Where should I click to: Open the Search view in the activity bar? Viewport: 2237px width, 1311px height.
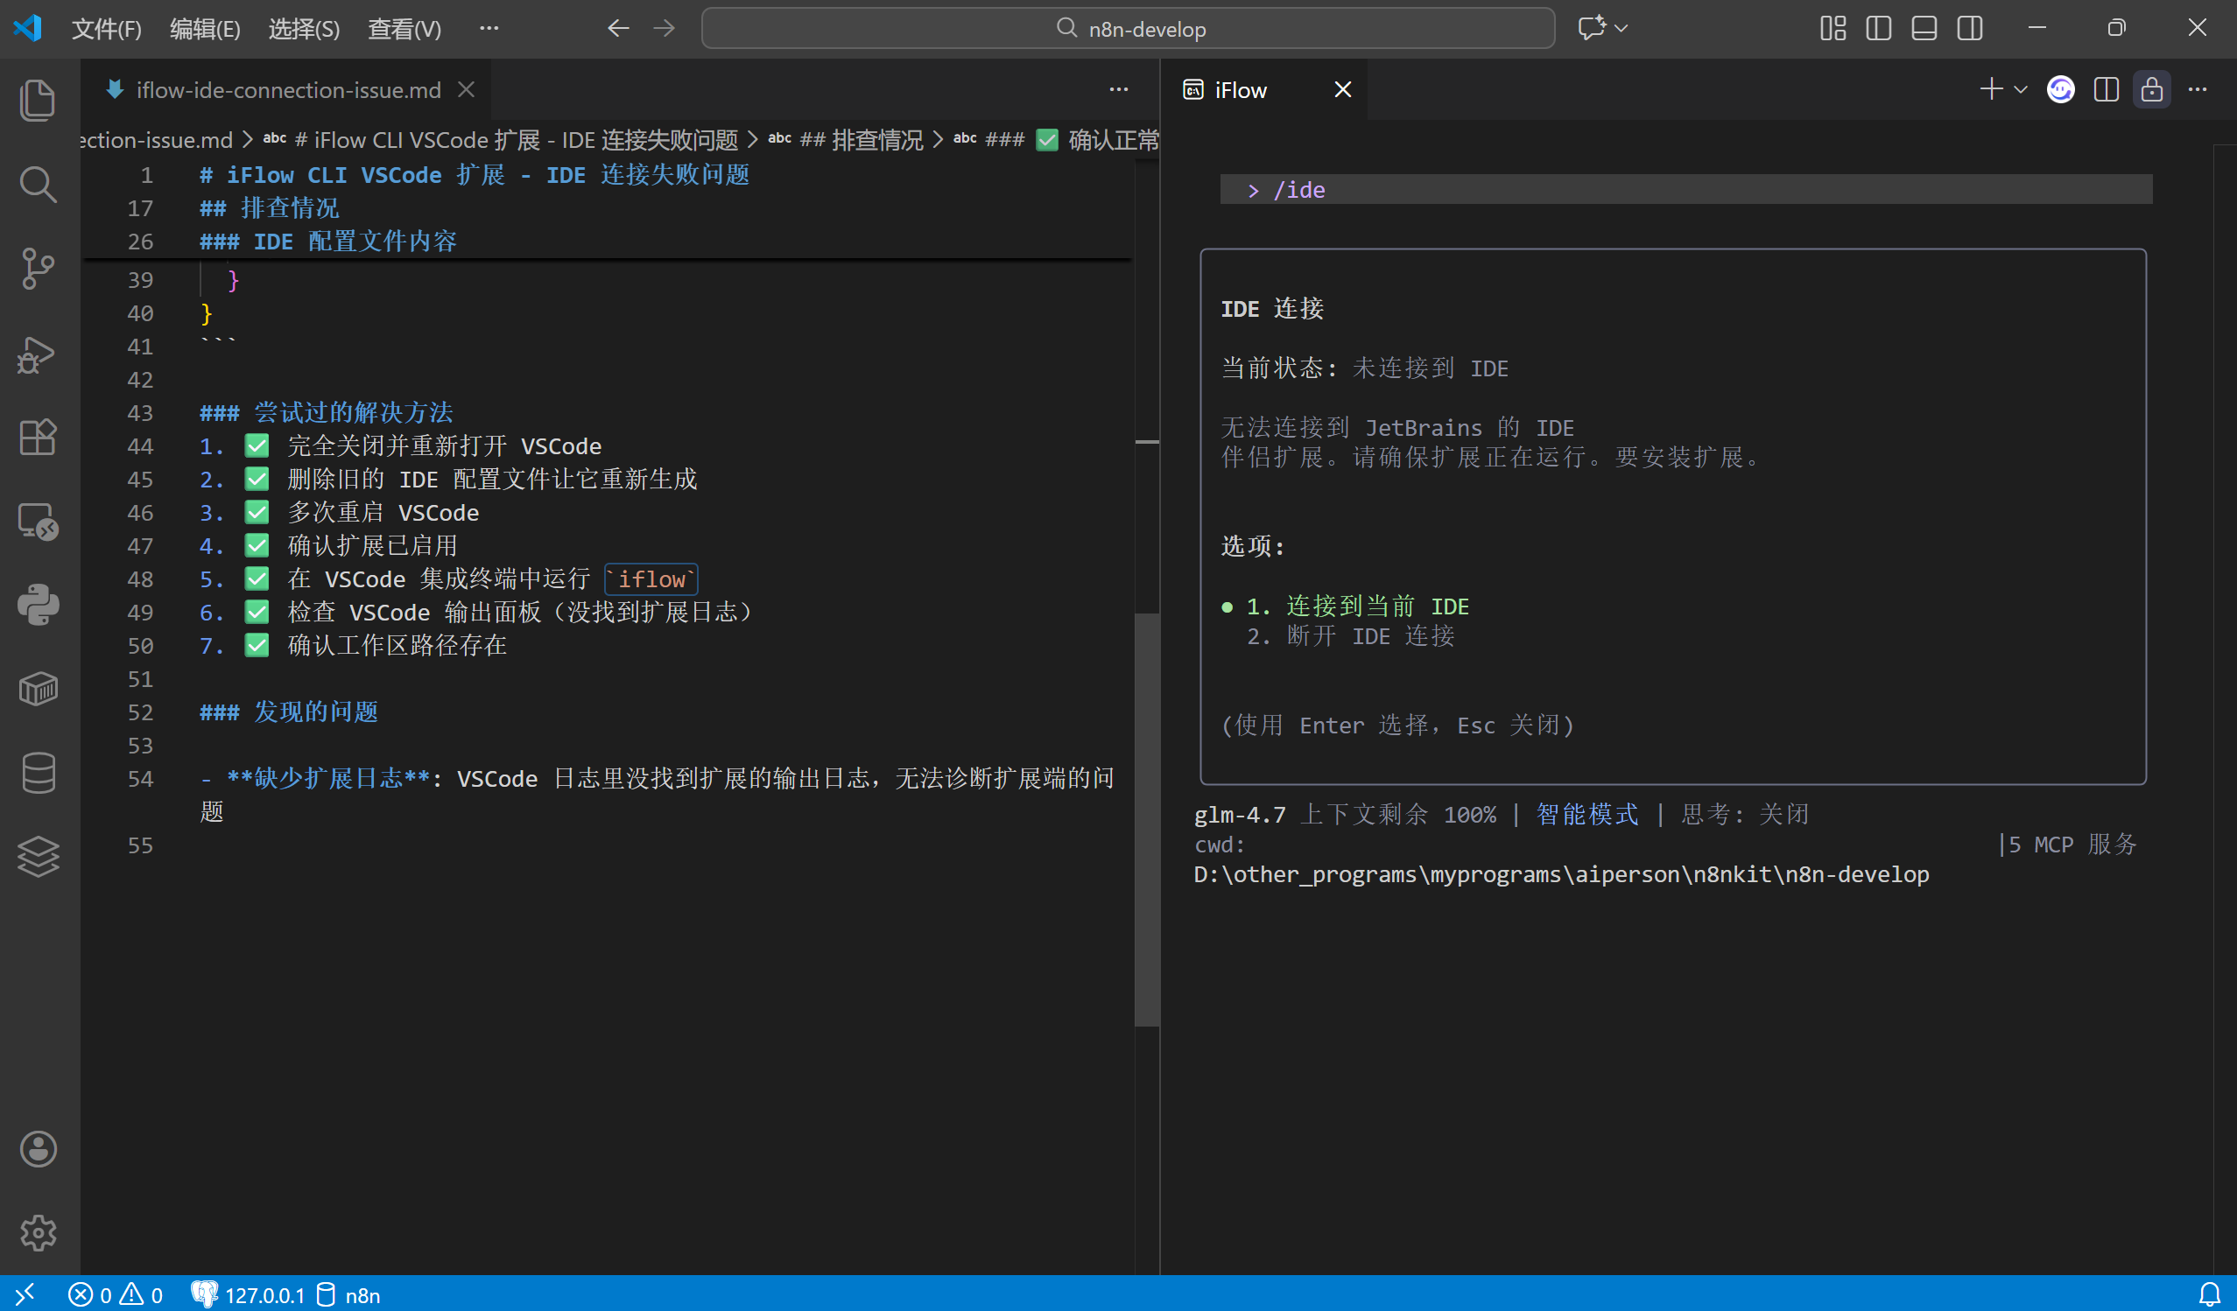click(x=38, y=185)
